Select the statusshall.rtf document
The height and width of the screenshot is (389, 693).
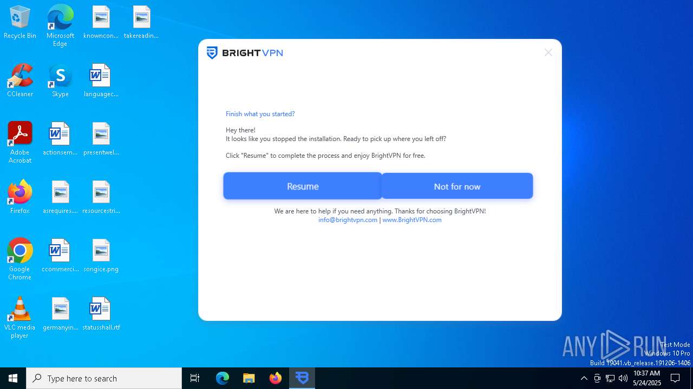click(101, 314)
